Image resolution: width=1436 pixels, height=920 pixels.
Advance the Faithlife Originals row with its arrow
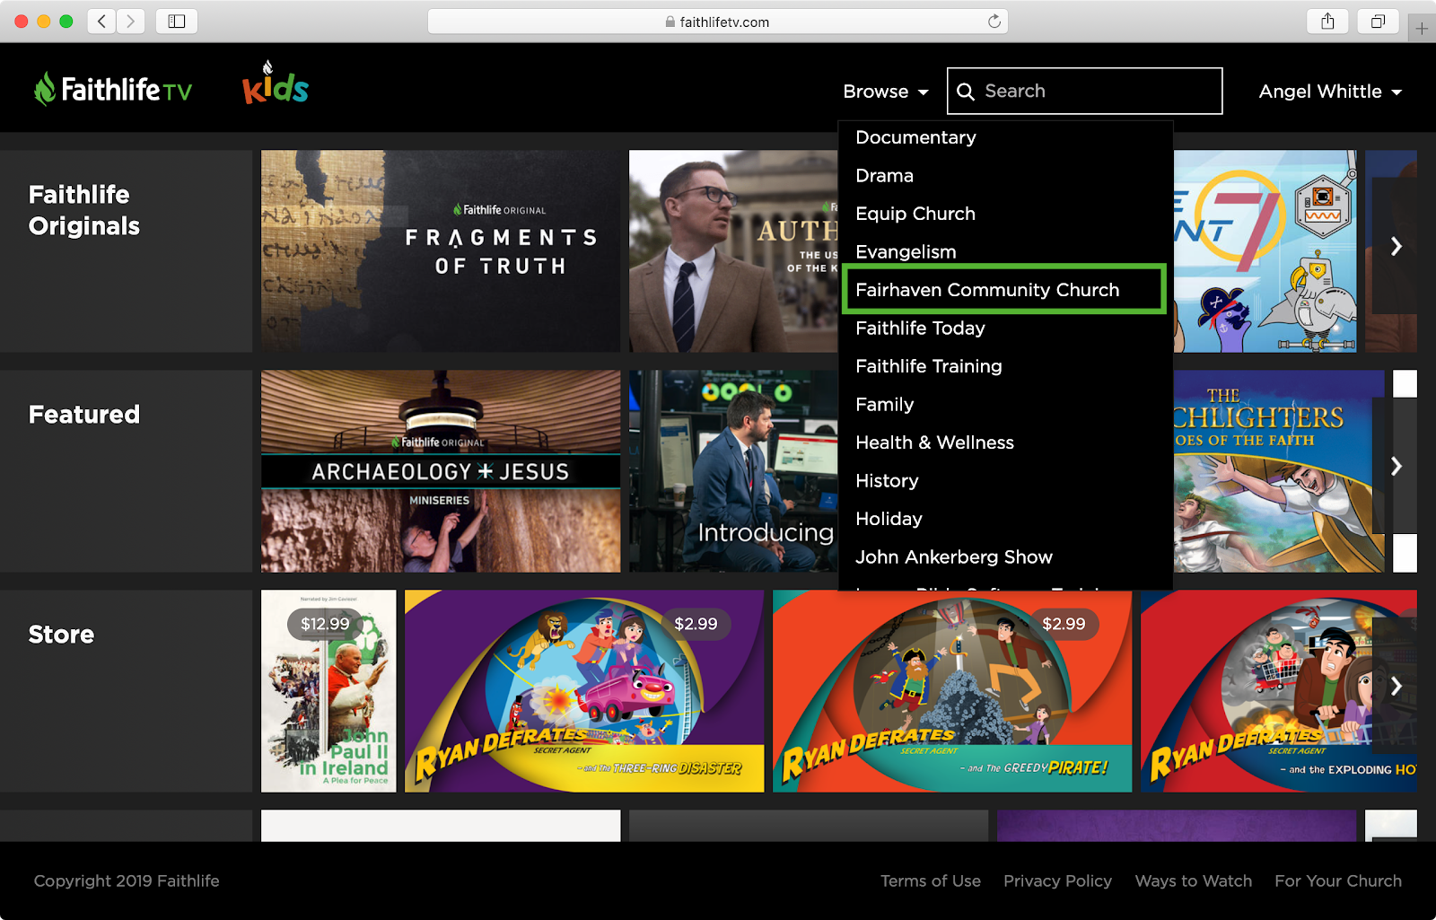click(1396, 246)
